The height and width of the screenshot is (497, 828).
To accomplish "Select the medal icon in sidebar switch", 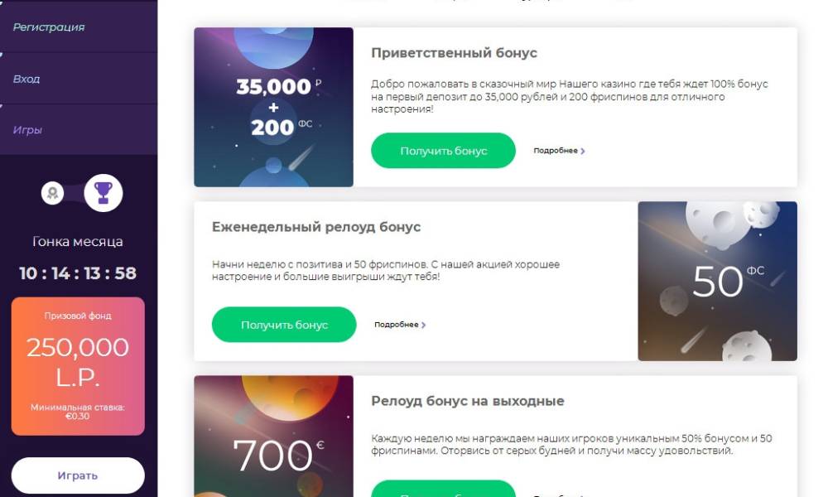I will pyautogui.click(x=52, y=194).
